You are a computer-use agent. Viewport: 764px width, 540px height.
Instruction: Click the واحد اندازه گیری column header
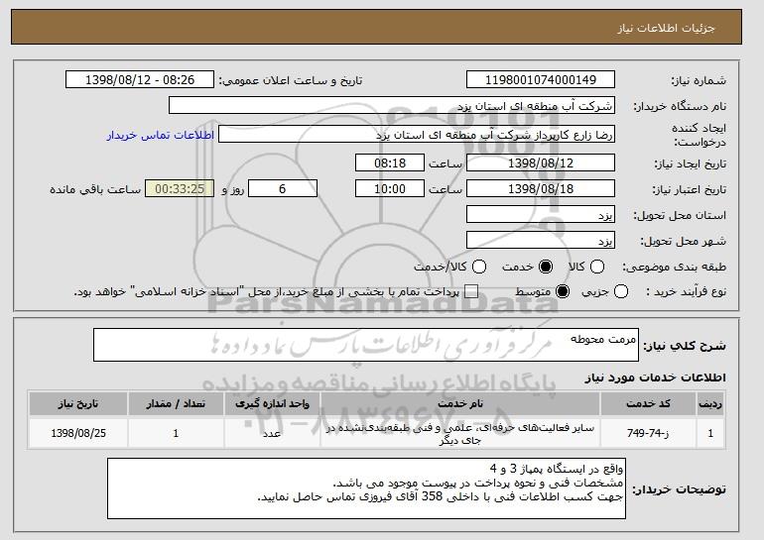pyautogui.click(x=272, y=404)
